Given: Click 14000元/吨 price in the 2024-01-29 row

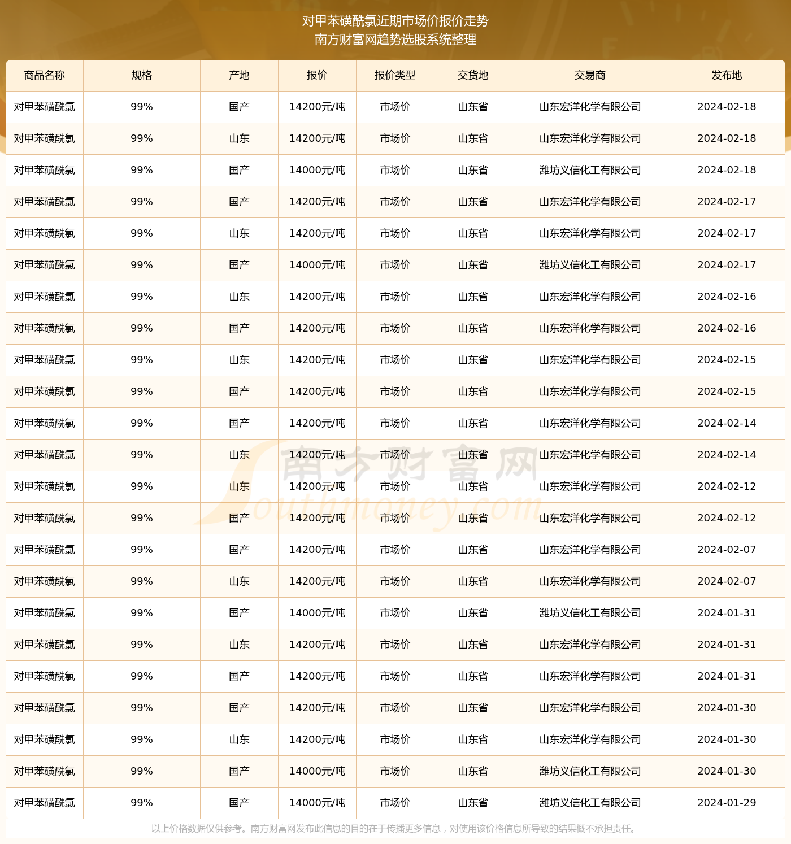Looking at the screenshot, I should [x=317, y=803].
